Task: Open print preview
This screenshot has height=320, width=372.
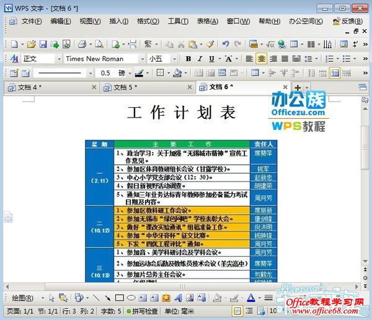Action: click(99, 45)
